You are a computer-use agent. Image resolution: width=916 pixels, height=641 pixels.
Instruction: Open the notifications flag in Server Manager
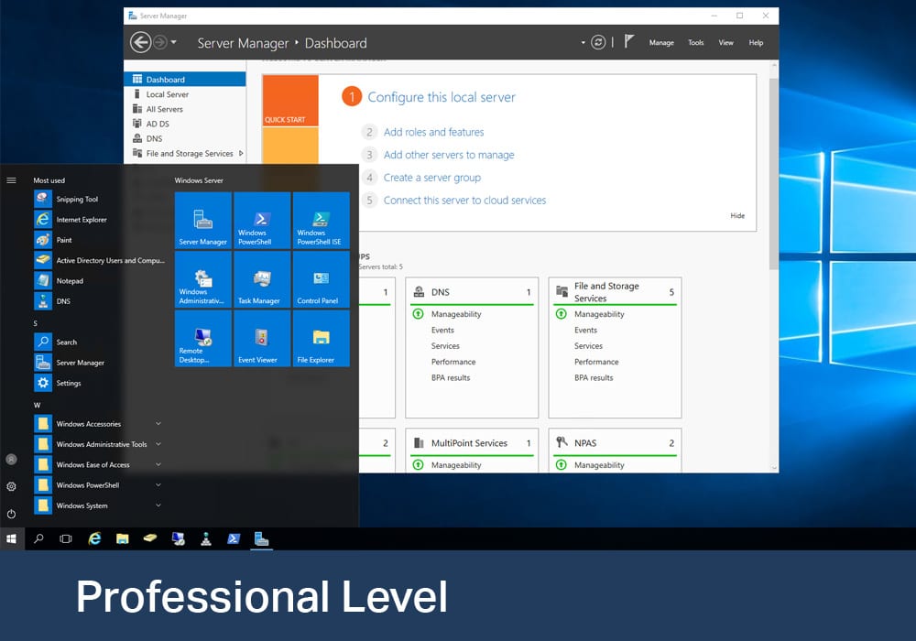coord(628,41)
